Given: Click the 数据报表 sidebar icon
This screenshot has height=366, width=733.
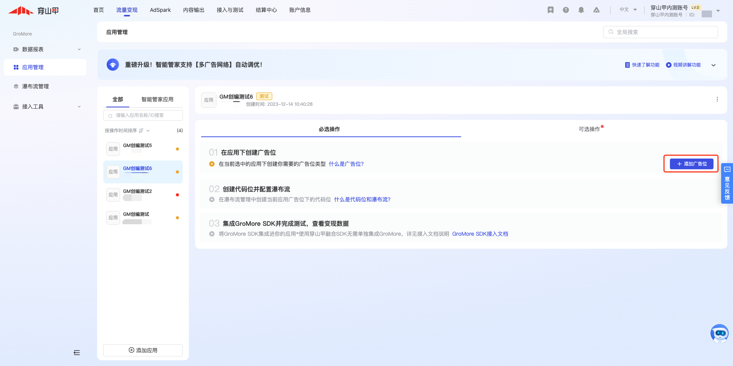Looking at the screenshot, I should (x=16, y=49).
